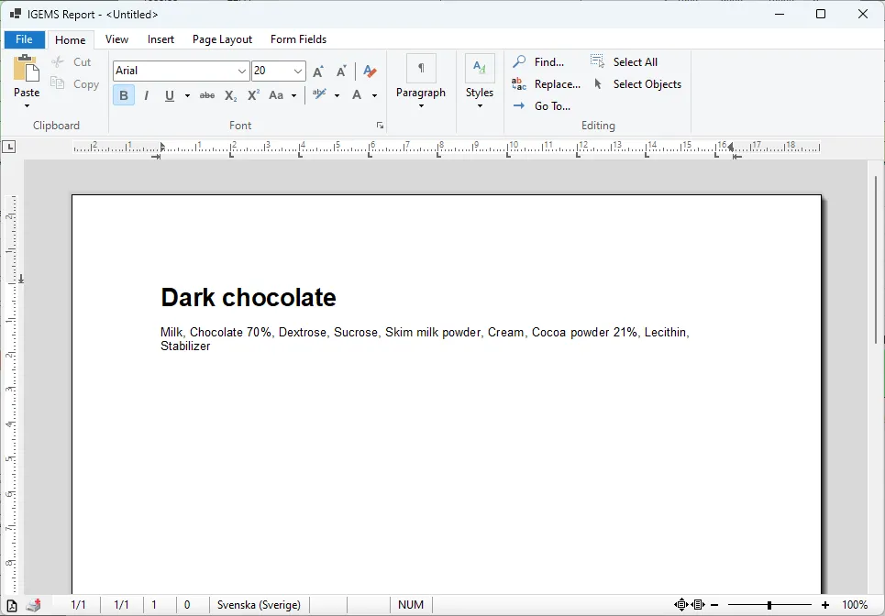Toggle Underline formatting

point(170,95)
